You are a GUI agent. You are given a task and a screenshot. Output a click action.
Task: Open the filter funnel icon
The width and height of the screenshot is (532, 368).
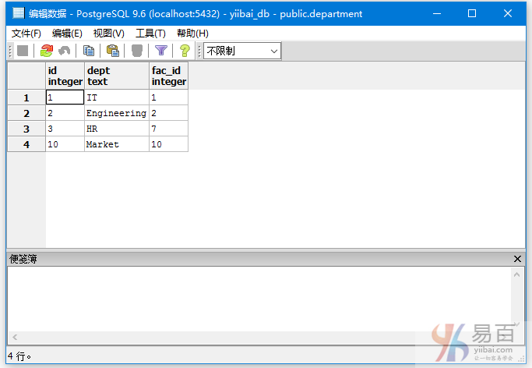tap(161, 51)
